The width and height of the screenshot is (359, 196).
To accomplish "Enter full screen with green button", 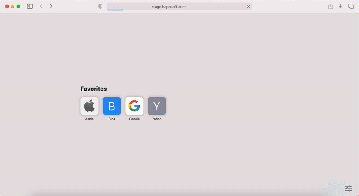I will 18,6.
